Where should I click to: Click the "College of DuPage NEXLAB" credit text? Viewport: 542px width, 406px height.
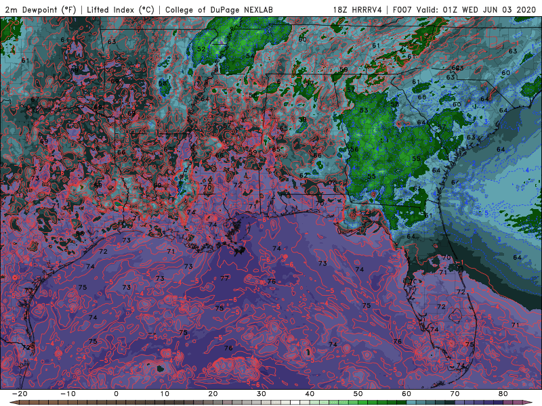coord(219,9)
